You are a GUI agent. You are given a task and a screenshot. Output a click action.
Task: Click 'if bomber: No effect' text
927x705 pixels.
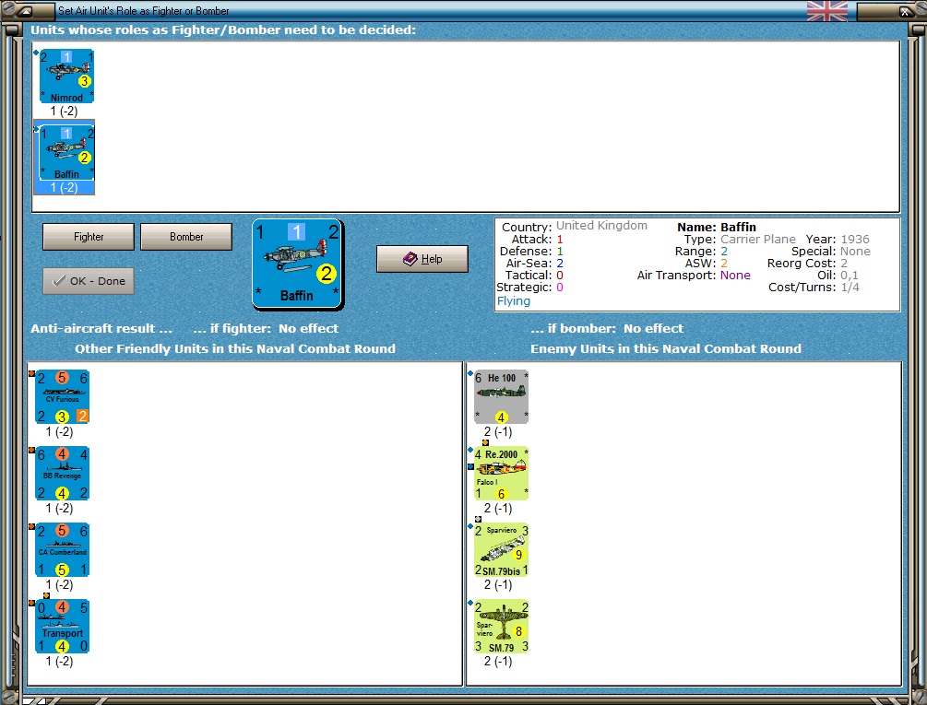(x=607, y=328)
